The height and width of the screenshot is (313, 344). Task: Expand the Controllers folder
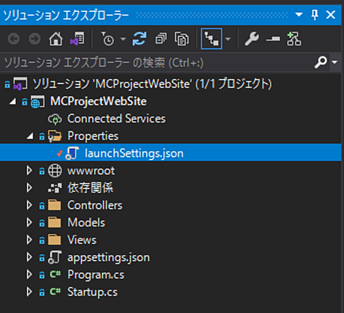(x=29, y=205)
